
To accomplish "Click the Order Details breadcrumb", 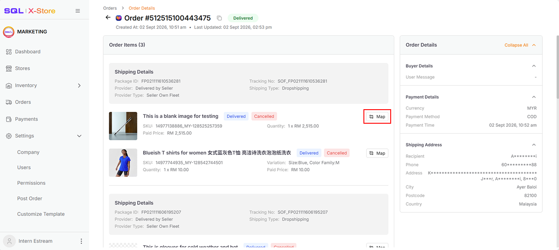I will (x=142, y=8).
